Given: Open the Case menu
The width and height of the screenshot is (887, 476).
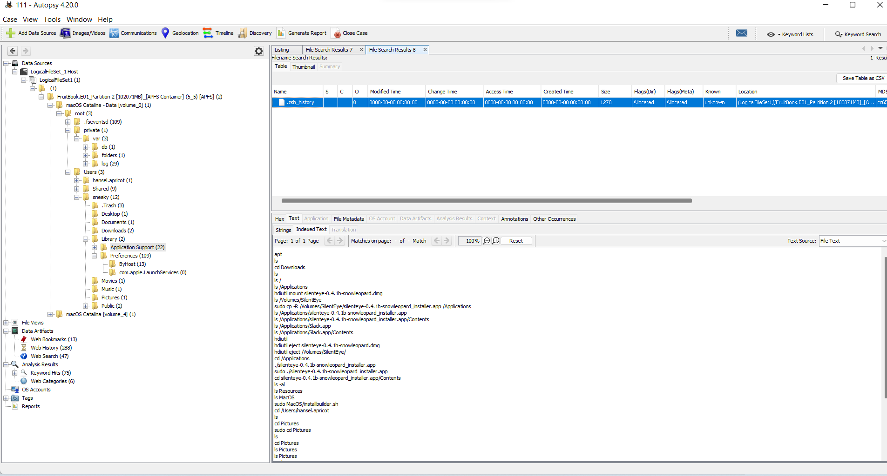Looking at the screenshot, I should click(x=10, y=20).
